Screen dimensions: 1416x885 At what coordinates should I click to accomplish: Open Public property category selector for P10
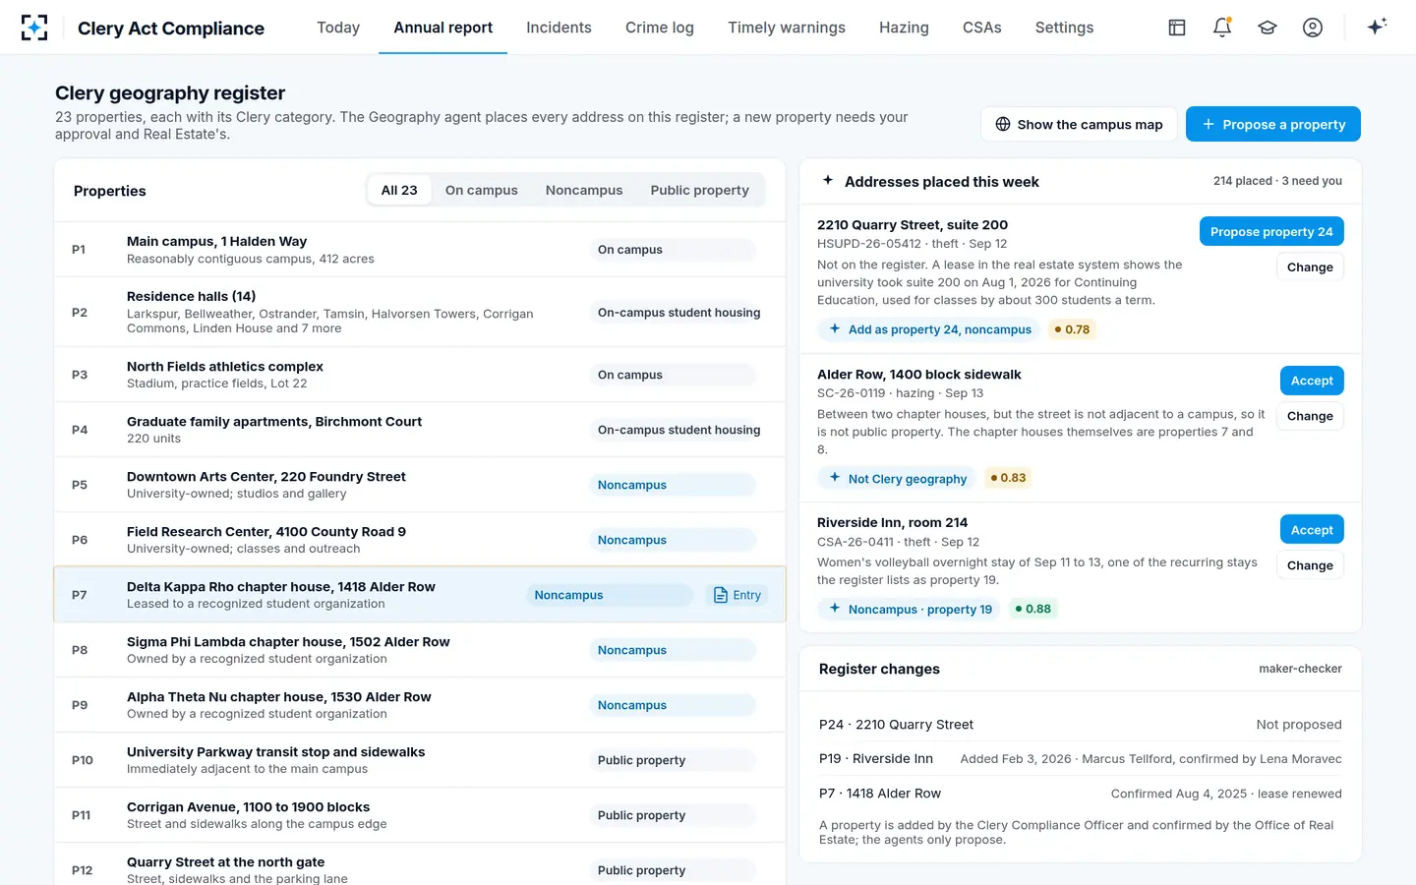674,760
